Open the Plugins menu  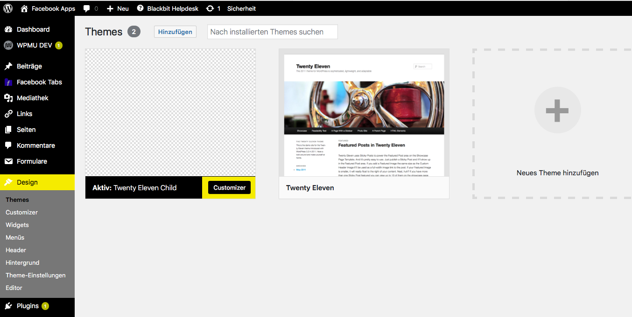[37, 306]
